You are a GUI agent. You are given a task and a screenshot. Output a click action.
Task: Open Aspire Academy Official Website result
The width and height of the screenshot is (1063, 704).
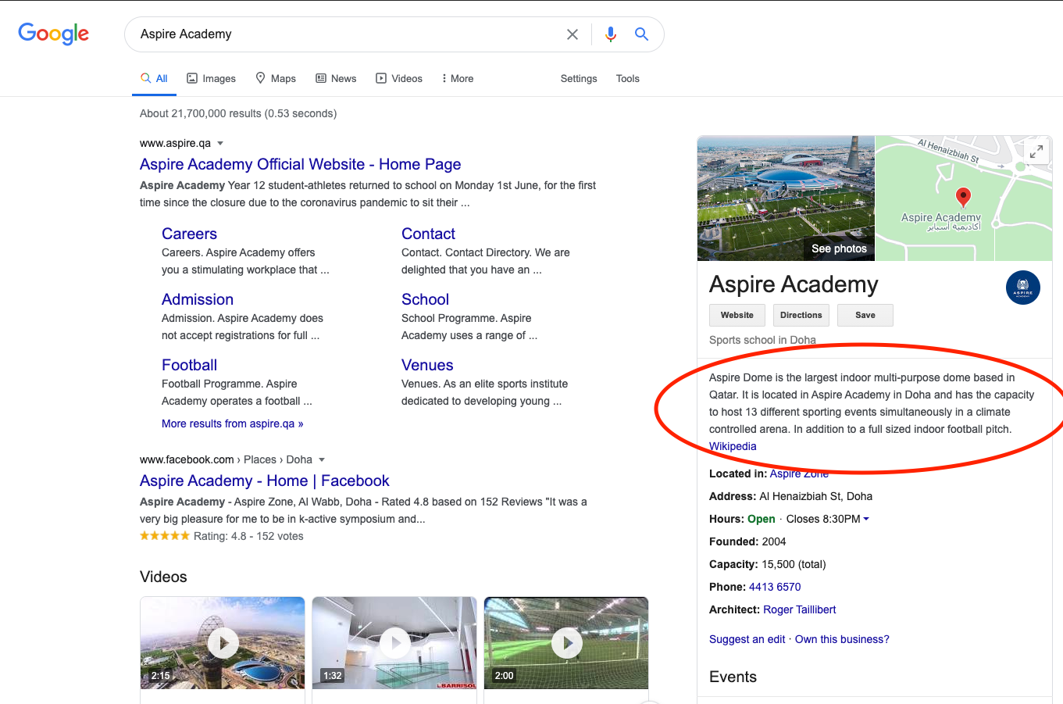tap(301, 164)
